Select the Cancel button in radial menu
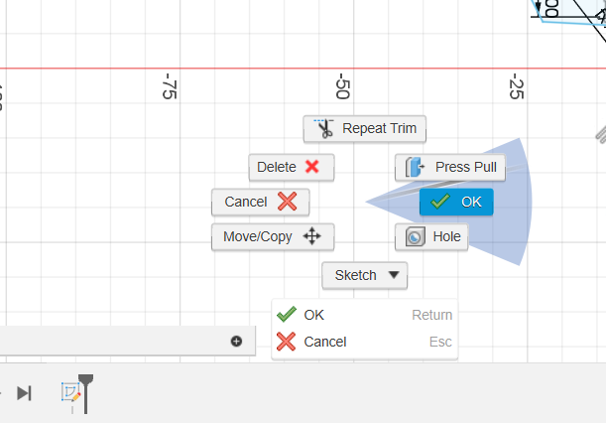 (261, 202)
